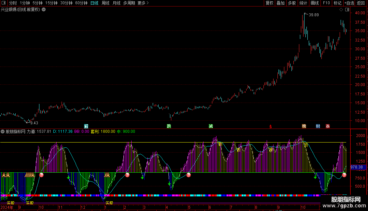Click the D: 1117.36 indicator value
The width and height of the screenshot is (368, 211).
click(63, 131)
